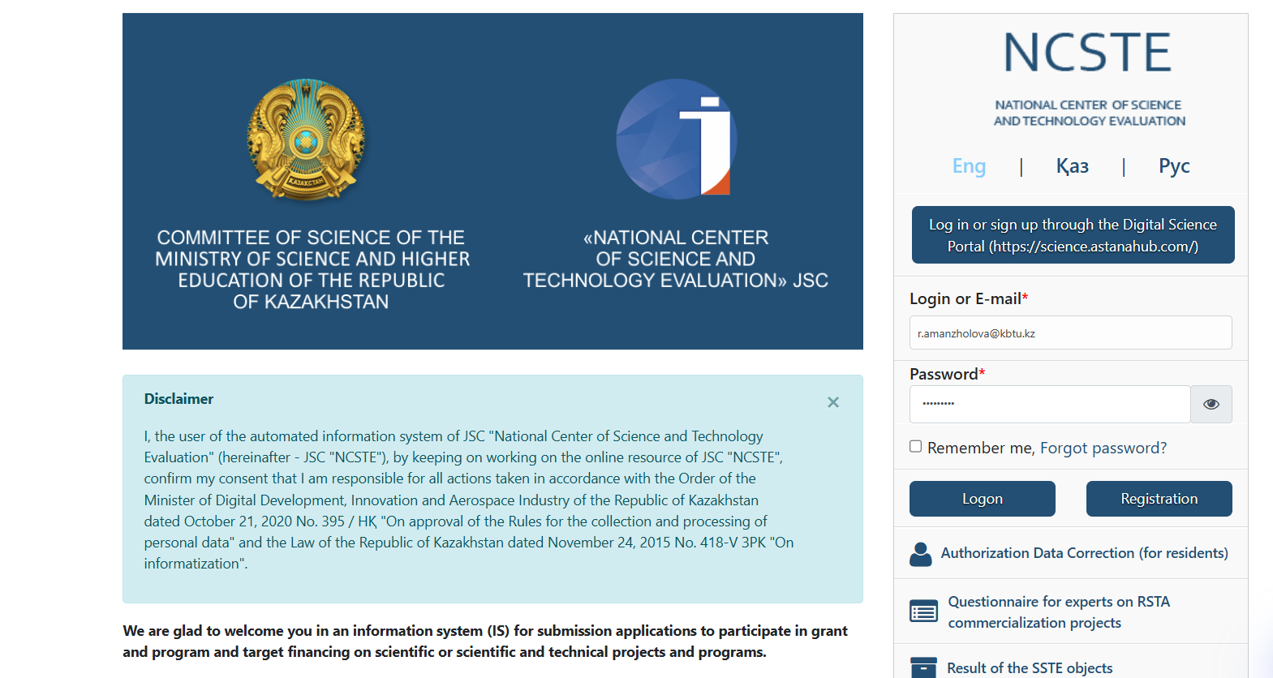Click the archive icon beside SSTE results
Viewport: 1273px width, 678px height.
[x=923, y=667]
